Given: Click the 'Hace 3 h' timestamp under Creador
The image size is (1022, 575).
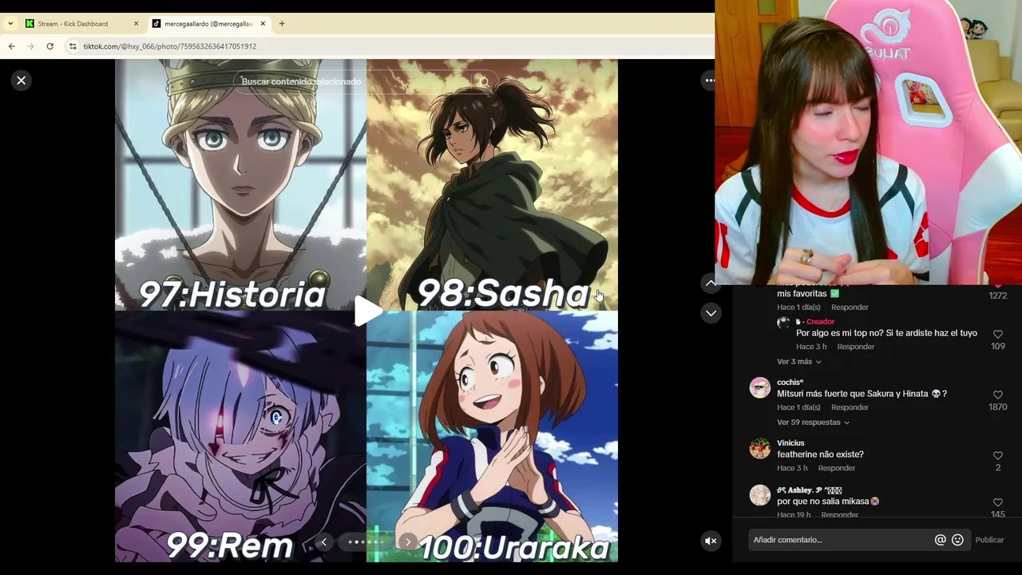Looking at the screenshot, I should pyautogui.click(x=811, y=347).
